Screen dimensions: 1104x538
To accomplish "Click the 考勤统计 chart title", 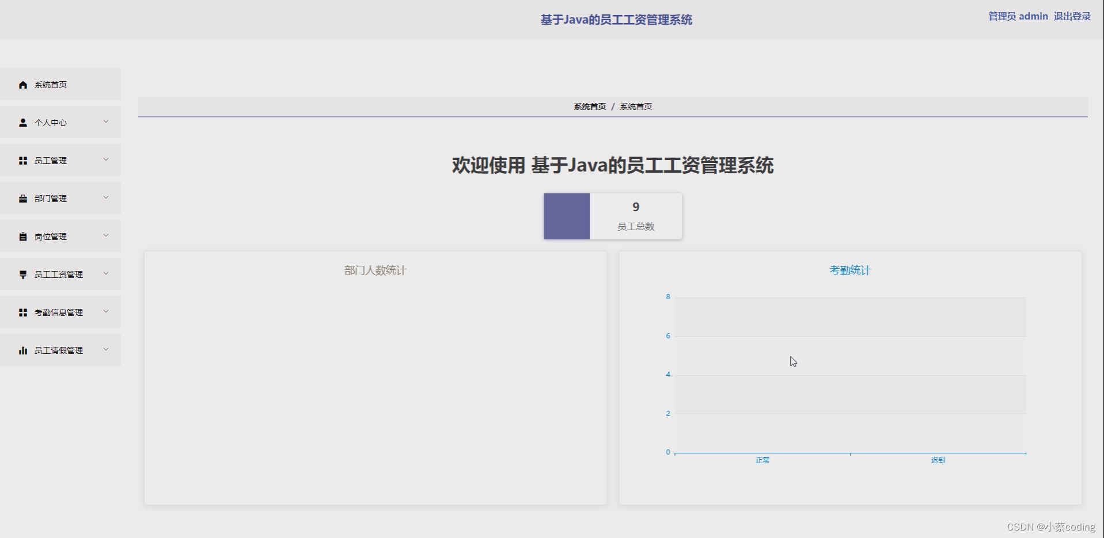I will tap(850, 270).
